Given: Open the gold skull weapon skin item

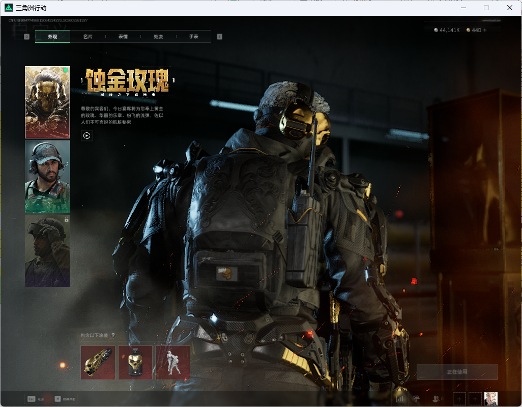Looking at the screenshot, I should tap(98, 362).
